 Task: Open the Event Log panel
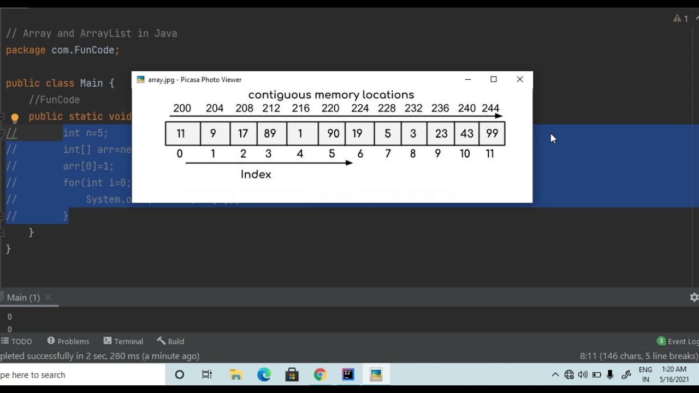pos(678,341)
